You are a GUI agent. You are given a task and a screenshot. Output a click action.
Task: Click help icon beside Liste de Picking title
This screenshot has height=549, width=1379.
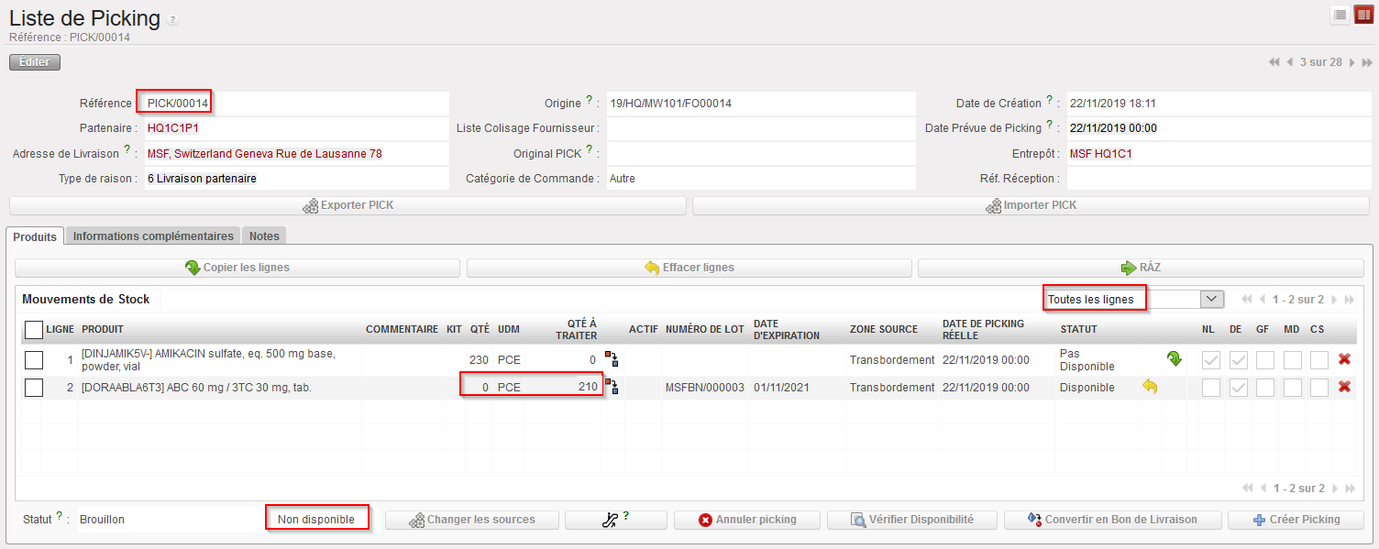tap(174, 20)
